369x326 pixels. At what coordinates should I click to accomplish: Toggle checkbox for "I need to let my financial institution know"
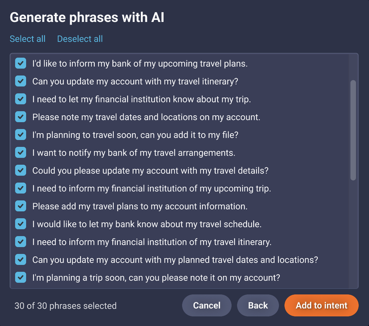20,99
